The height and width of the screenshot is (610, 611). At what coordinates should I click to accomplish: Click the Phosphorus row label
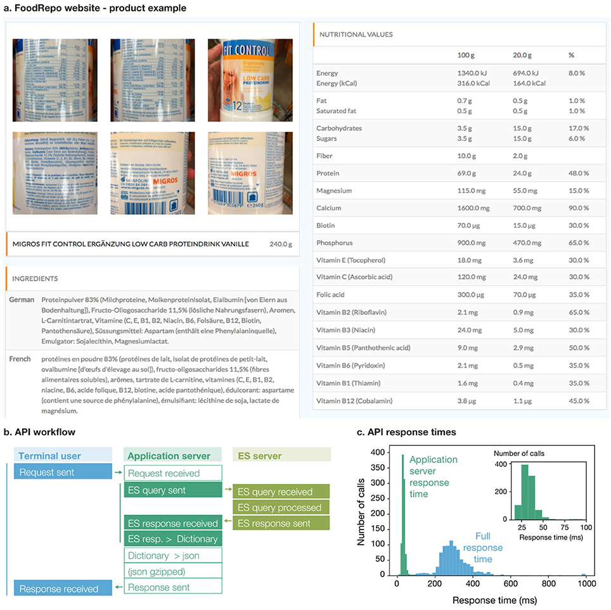click(334, 243)
